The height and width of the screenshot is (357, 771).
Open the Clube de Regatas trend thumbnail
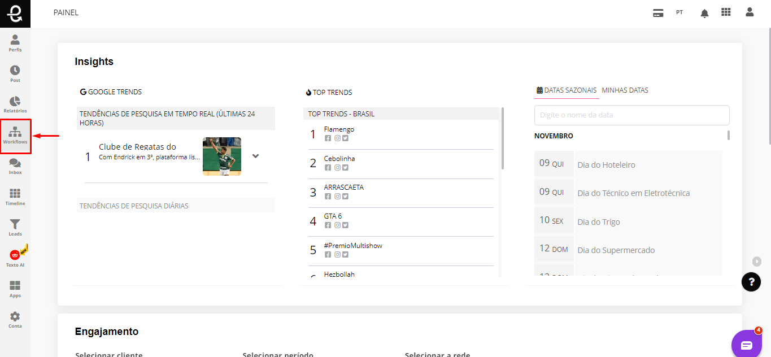coord(222,156)
